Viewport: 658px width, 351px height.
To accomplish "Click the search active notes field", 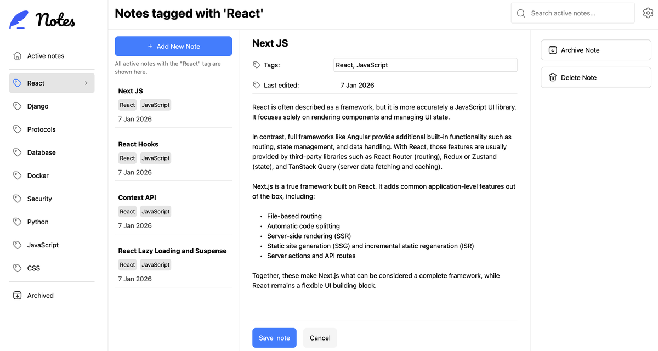I will [x=572, y=13].
